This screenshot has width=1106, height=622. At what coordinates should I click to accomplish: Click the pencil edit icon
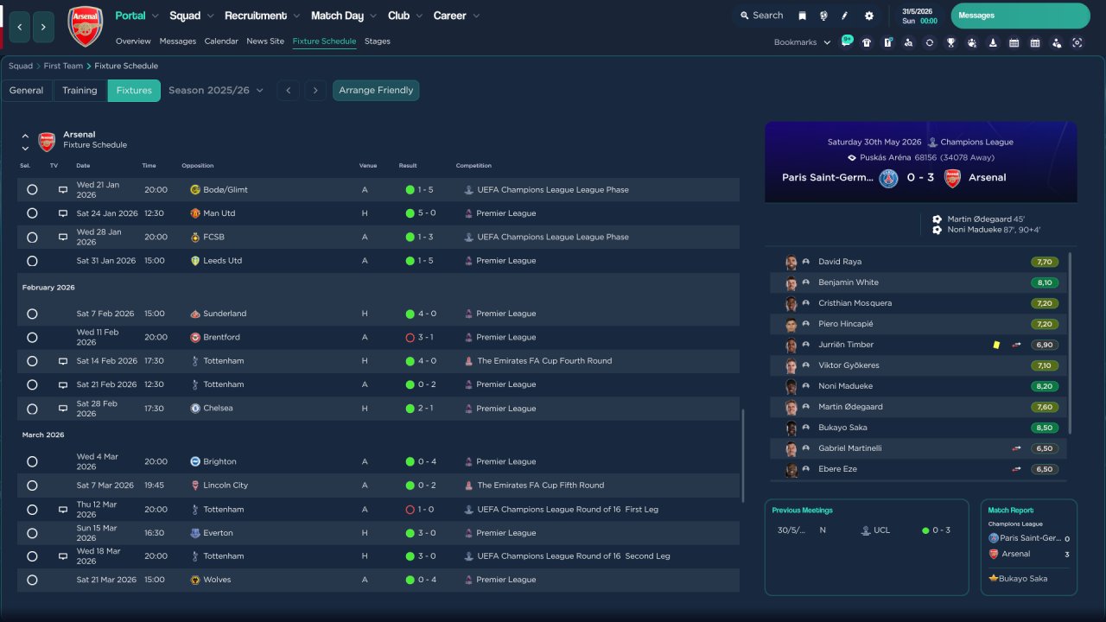(x=845, y=16)
